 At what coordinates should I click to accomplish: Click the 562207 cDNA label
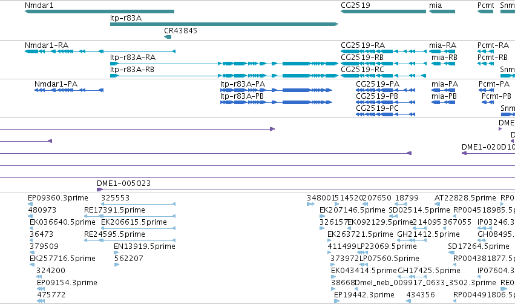tap(129, 259)
